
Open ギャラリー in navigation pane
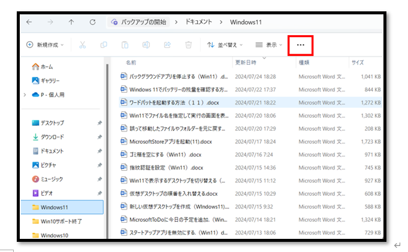(46, 81)
